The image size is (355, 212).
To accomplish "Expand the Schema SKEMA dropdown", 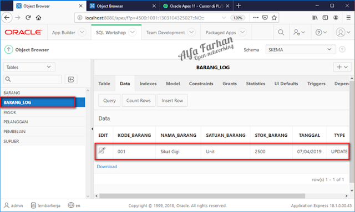I will (301, 49).
